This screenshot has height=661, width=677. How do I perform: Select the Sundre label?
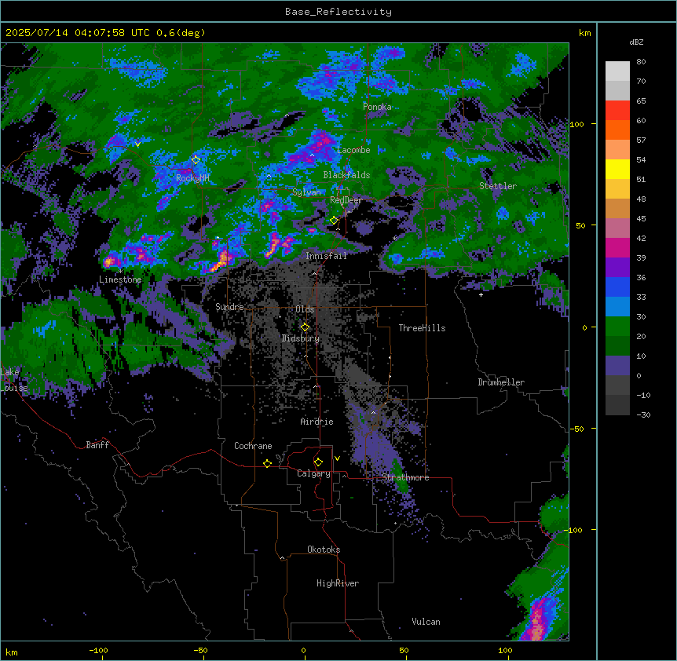(x=229, y=307)
